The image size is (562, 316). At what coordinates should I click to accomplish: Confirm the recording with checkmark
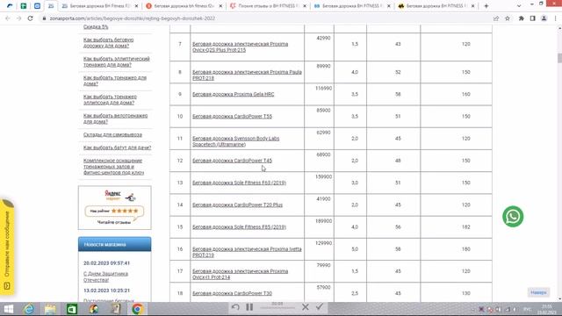(x=320, y=307)
